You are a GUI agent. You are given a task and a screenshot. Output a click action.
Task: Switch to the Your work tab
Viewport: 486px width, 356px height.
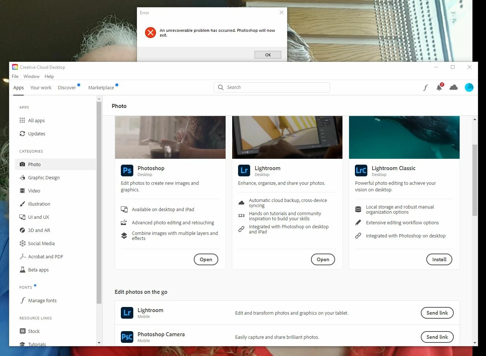[41, 88]
